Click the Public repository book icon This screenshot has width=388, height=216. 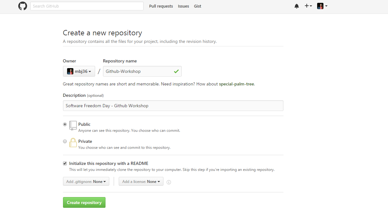[73, 126]
